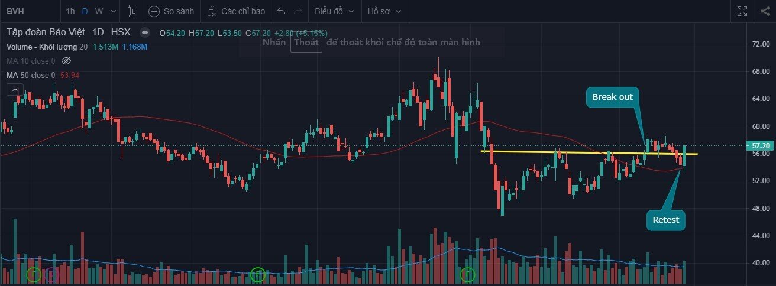The image size is (776, 286).
Task: Select the Retest annotation label
Action: tap(666, 220)
